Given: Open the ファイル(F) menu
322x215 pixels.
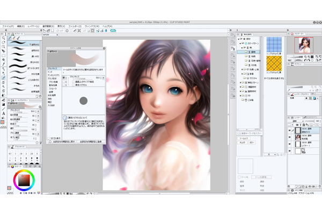Looking at the screenshot, I should 8,26.
